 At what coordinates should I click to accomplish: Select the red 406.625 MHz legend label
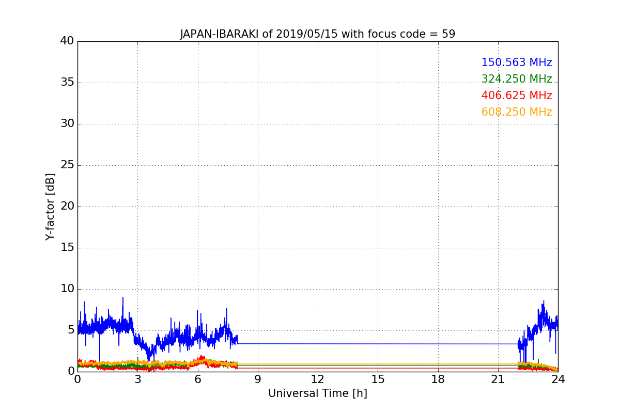point(517,96)
